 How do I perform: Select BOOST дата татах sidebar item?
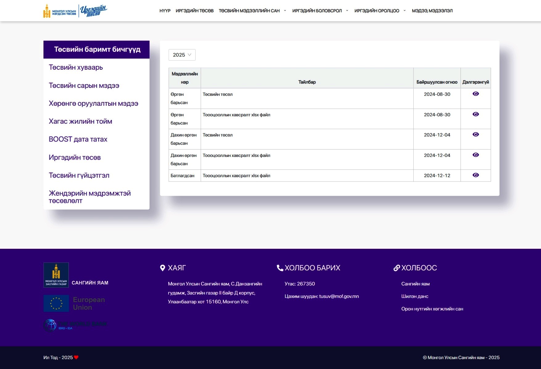tap(78, 139)
